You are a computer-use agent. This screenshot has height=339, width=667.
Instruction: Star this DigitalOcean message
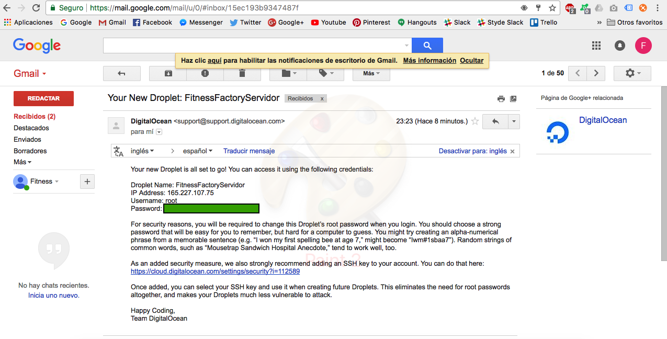pyautogui.click(x=475, y=121)
